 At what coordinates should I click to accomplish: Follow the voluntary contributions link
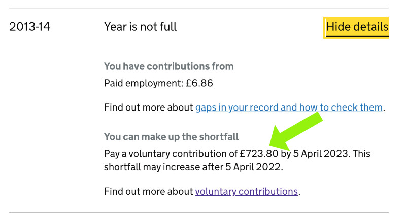click(246, 191)
